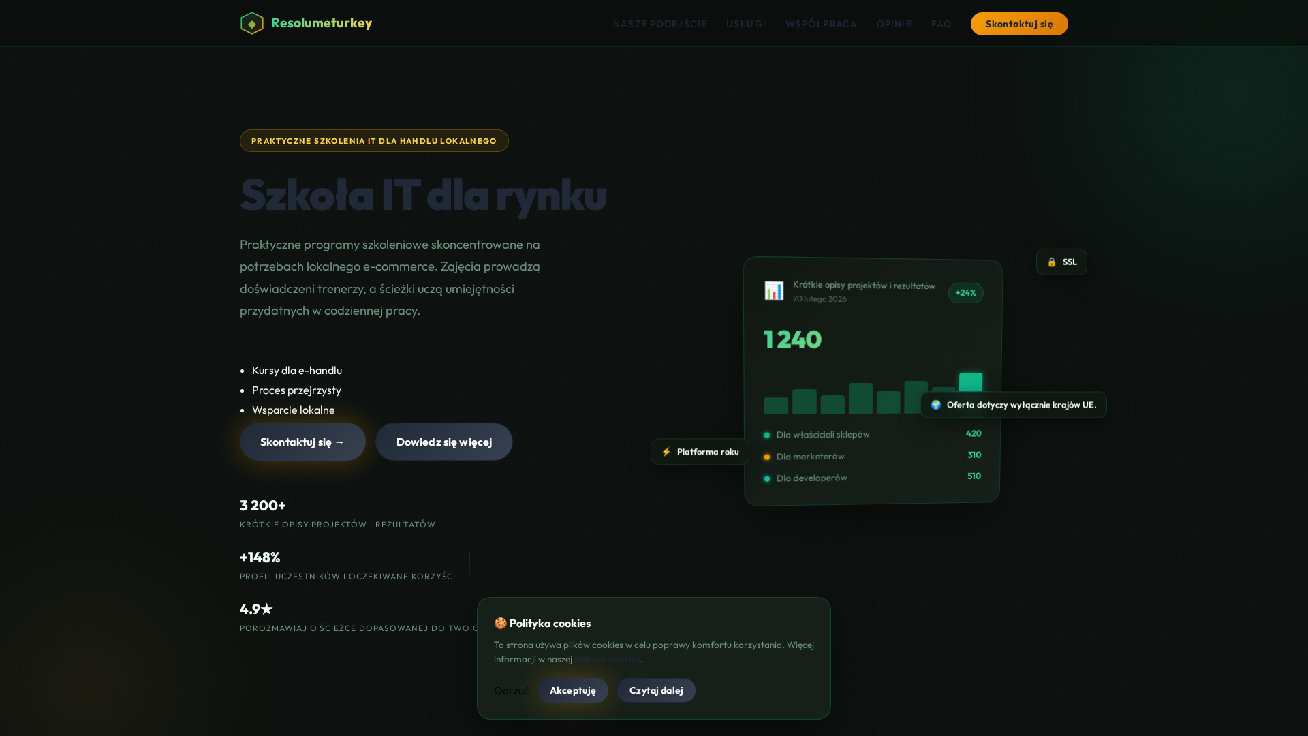The height and width of the screenshot is (736, 1308).
Task: Open the Resolumeturkey brand name link
Action: pos(322,23)
